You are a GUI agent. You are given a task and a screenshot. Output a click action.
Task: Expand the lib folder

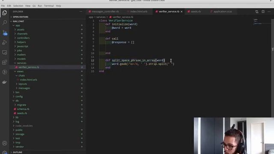pos(17,118)
